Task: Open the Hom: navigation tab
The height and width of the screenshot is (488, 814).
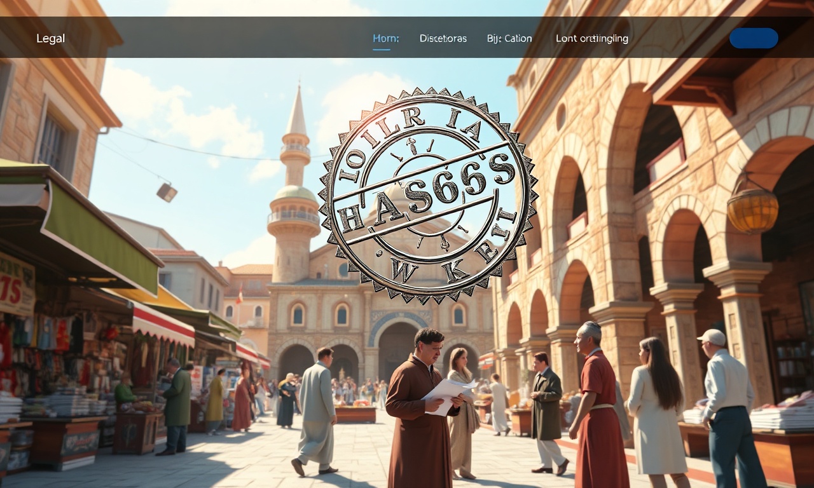Action: click(385, 38)
